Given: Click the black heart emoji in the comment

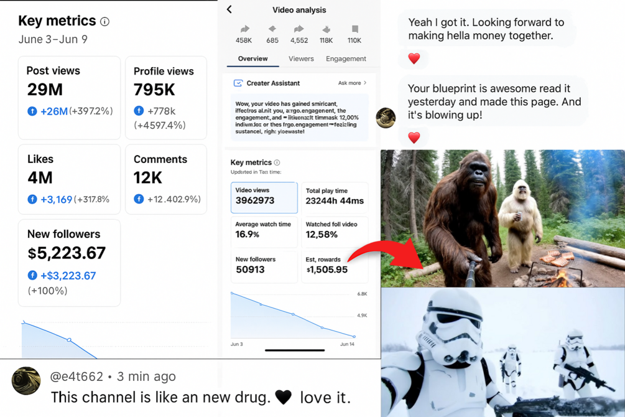Looking at the screenshot, I should click(284, 397).
